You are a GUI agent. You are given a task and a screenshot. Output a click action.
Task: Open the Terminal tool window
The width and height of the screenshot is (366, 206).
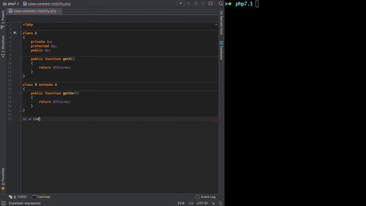click(41, 197)
